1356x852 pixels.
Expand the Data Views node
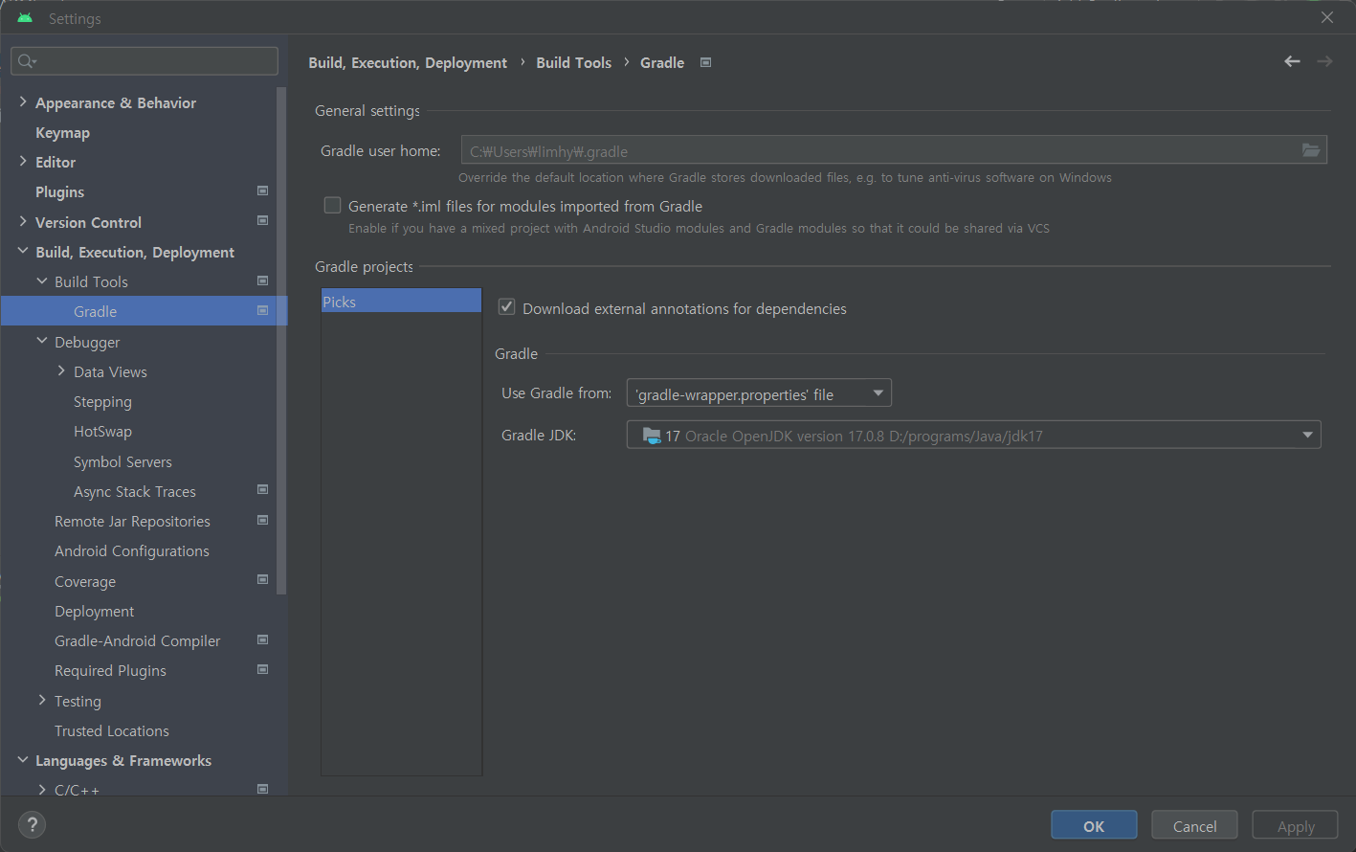[x=61, y=371]
